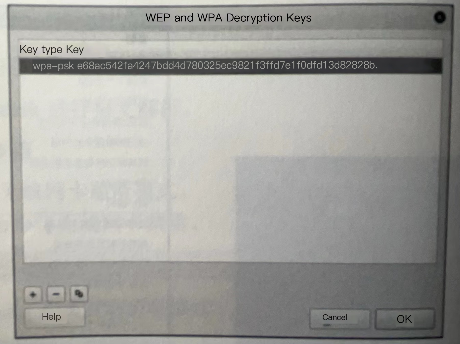Highlight the wpa-psk row in key list
460x344 pixels.
point(231,66)
